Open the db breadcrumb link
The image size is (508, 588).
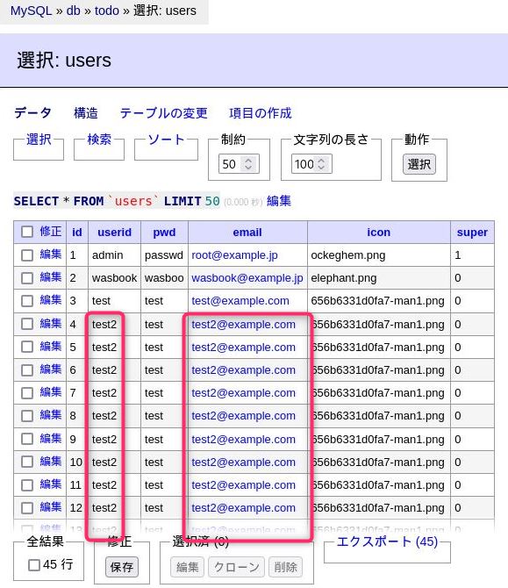tap(73, 11)
